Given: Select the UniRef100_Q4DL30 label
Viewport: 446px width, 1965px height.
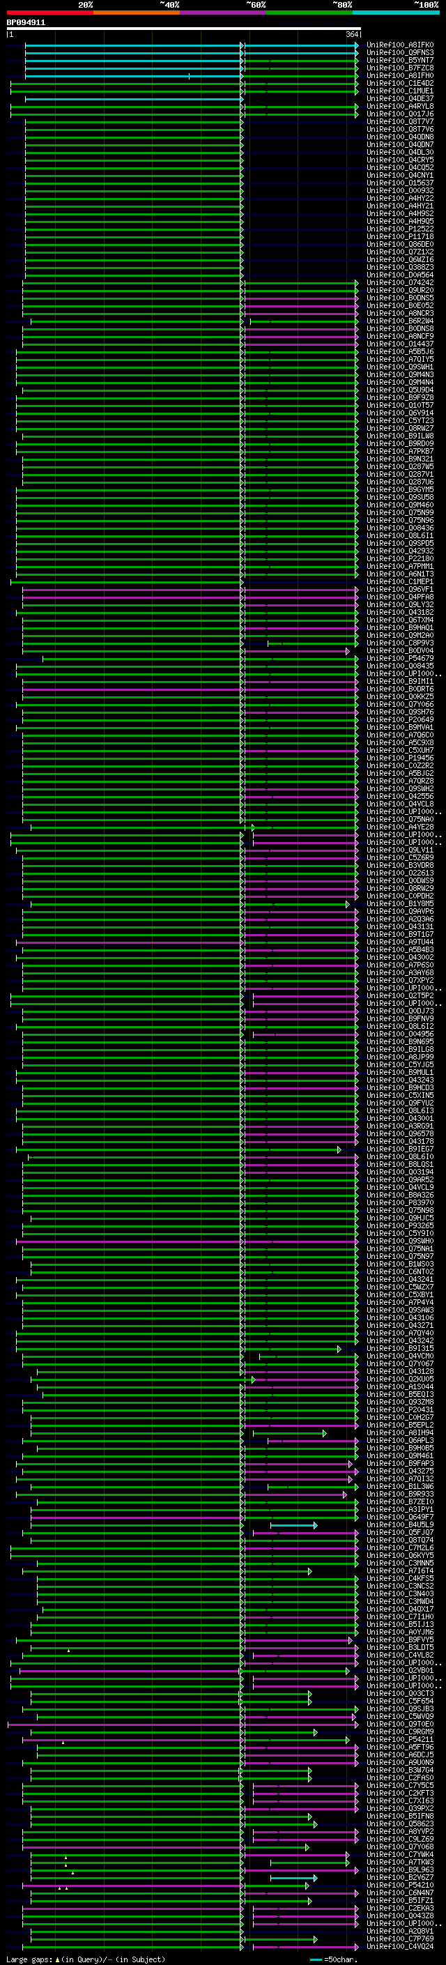Looking at the screenshot, I should click(400, 152).
